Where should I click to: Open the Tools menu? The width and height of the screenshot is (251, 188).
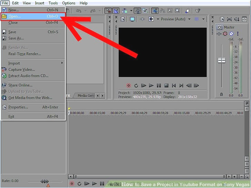(x=53, y=3)
